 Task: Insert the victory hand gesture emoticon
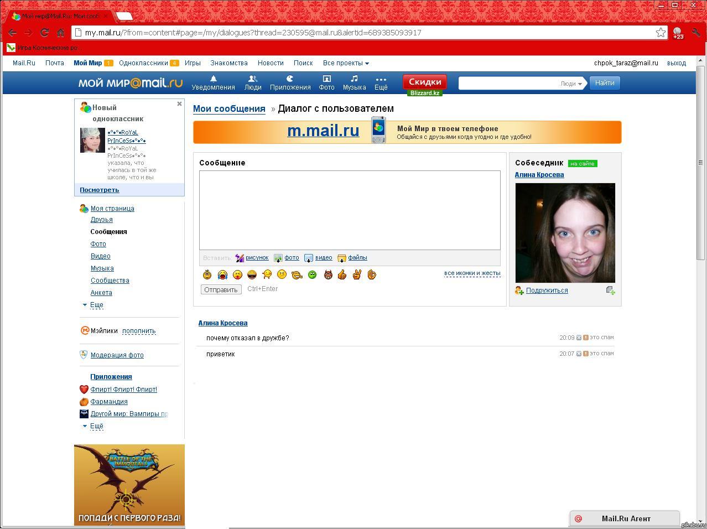(x=357, y=274)
